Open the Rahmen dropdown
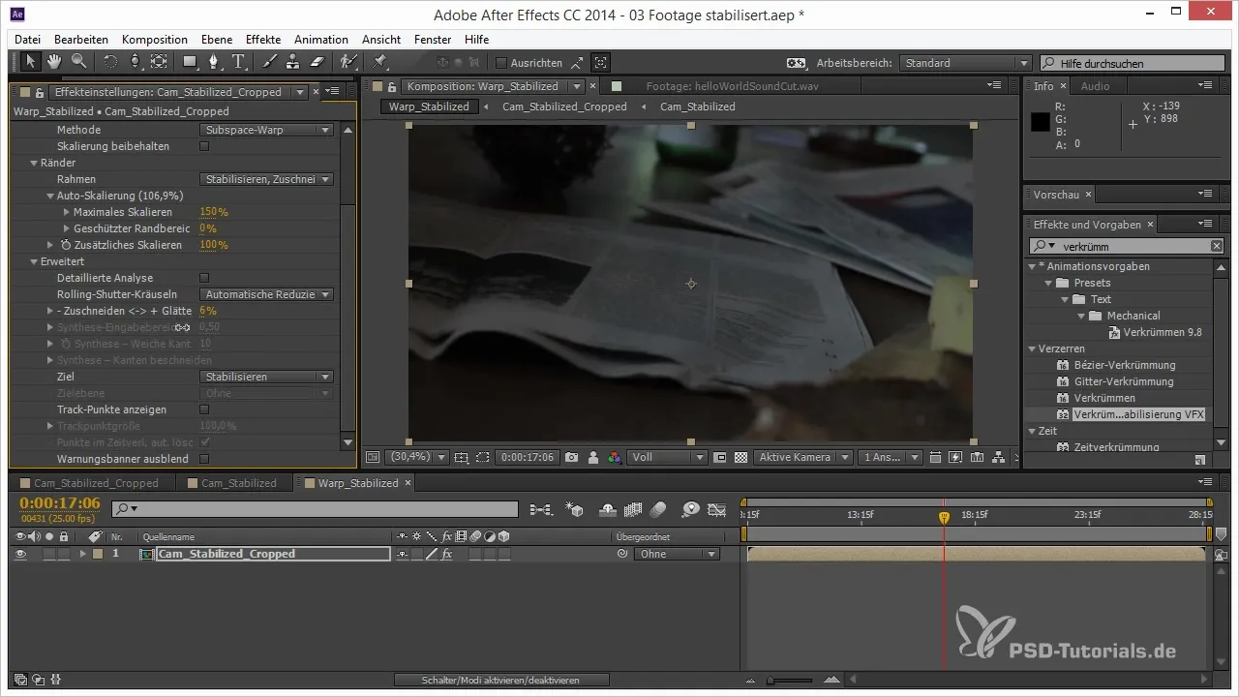1239x697 pixels. point(267,179)
